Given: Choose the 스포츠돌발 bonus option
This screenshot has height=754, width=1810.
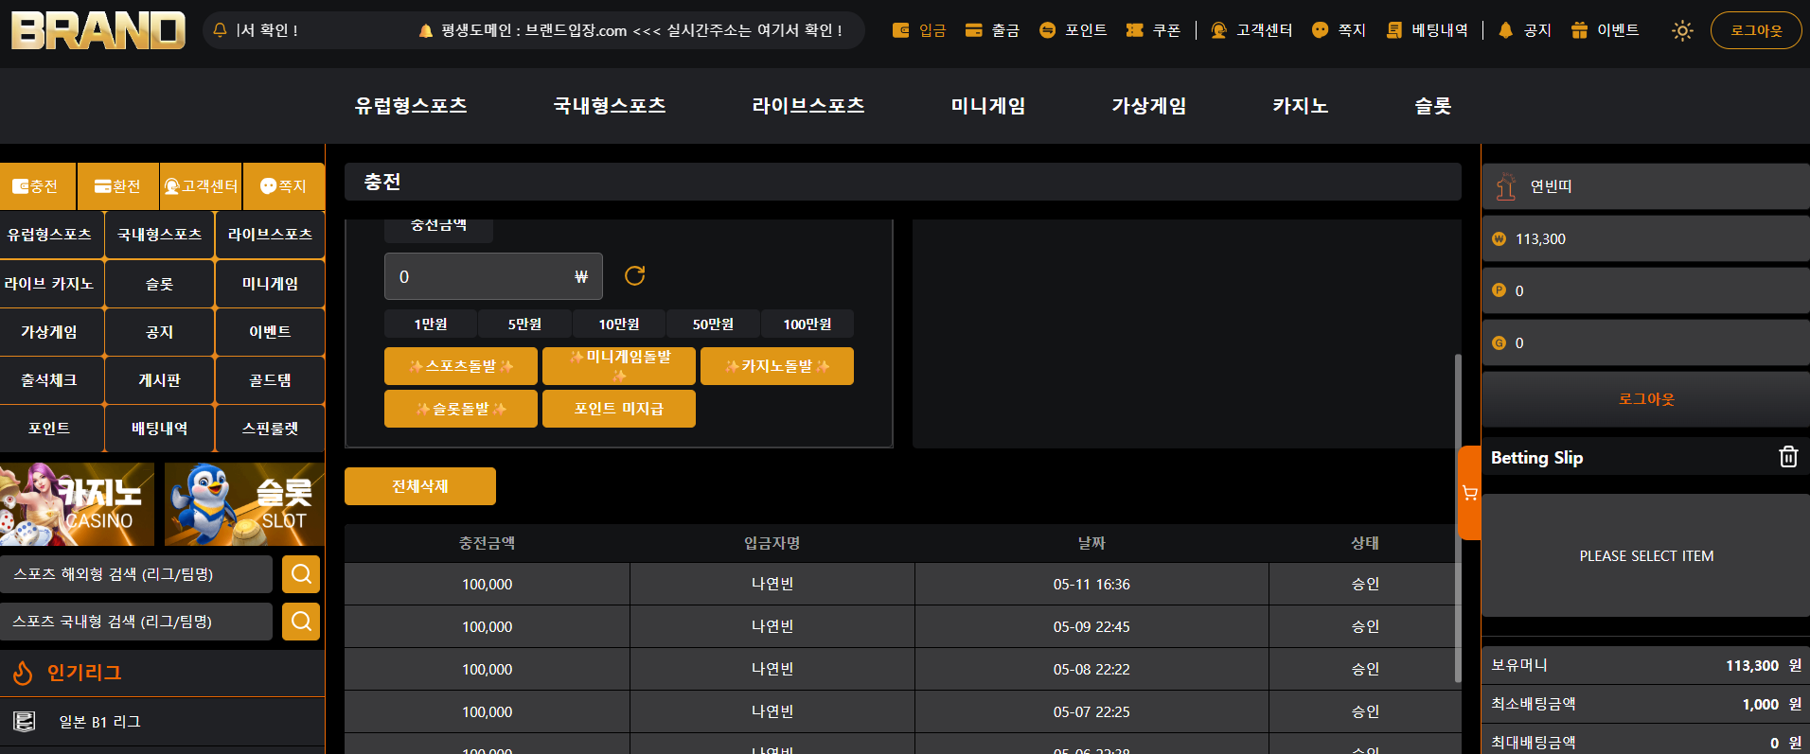Looking at the screenshot, I should point(461,366).
